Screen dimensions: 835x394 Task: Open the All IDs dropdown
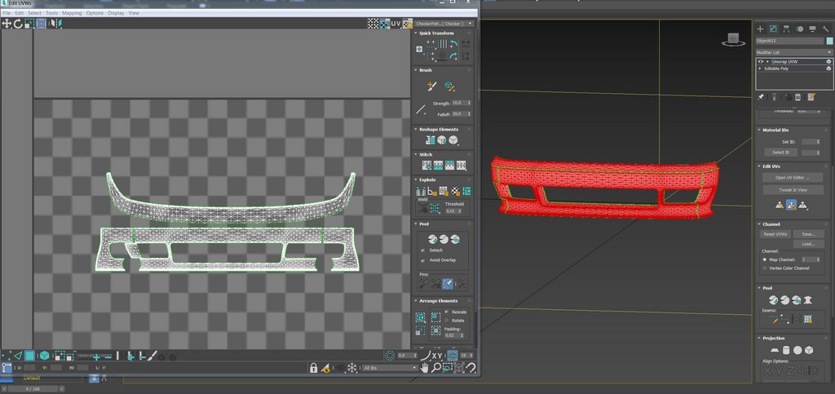[389, 368]
